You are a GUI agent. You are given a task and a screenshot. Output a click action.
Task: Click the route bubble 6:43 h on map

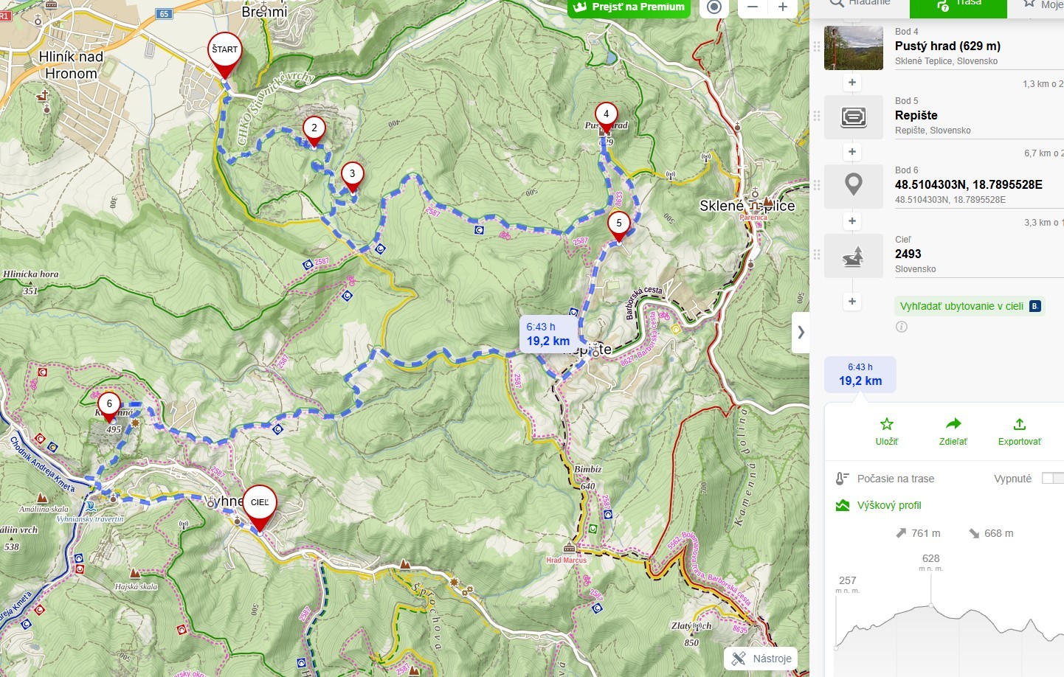point(548,334)
